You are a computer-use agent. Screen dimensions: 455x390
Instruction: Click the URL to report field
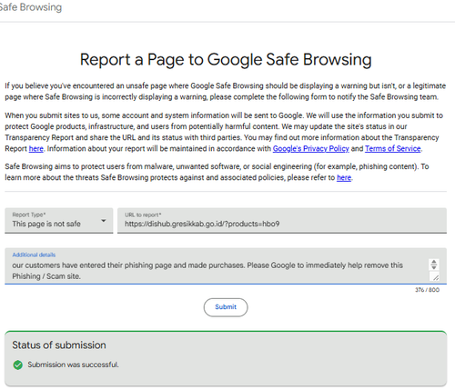(x=282, y=220)
